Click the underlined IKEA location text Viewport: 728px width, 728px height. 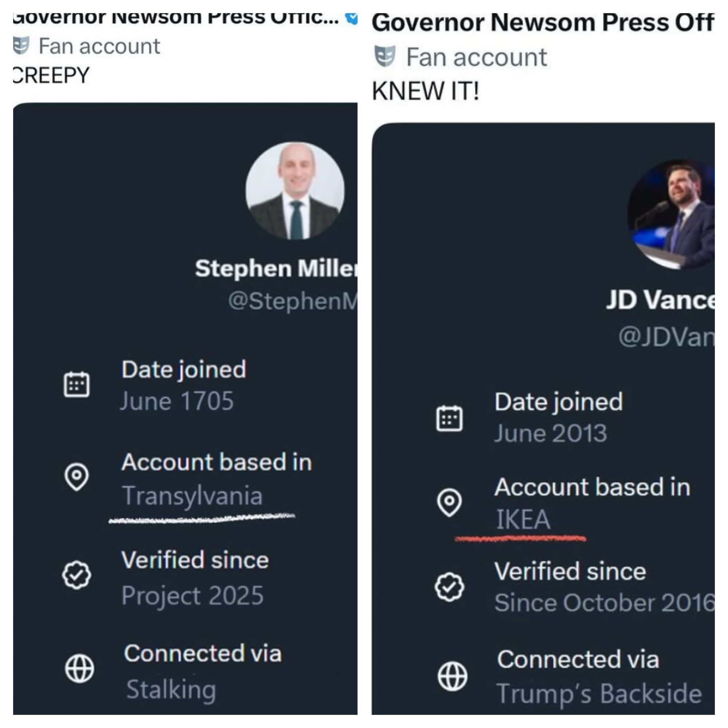(523, 519)
